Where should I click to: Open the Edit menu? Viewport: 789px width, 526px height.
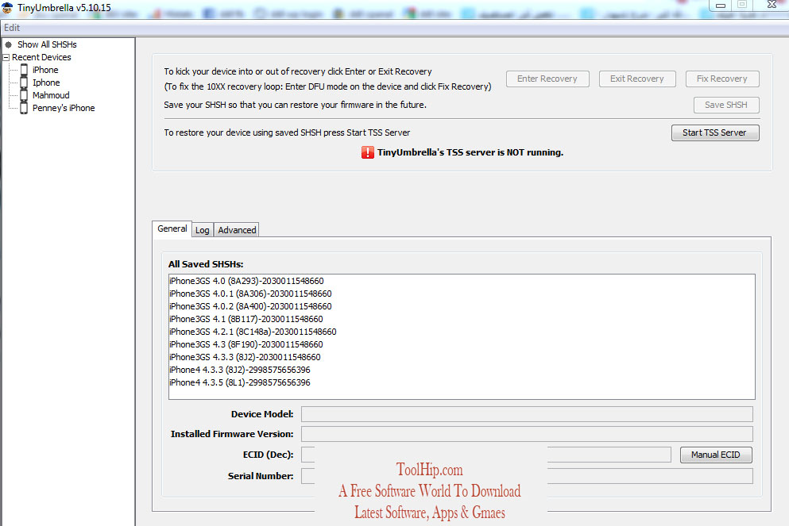tap(12, 28)
